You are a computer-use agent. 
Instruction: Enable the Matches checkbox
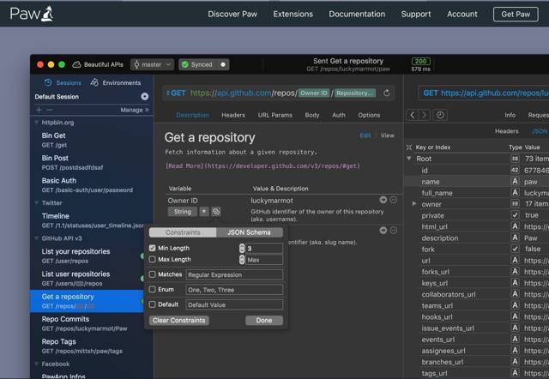[153, 274]
